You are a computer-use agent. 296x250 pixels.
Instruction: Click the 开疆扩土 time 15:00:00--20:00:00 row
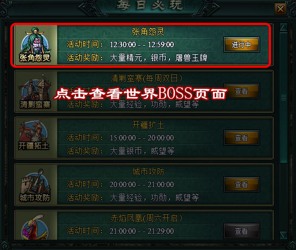[121, 138]
